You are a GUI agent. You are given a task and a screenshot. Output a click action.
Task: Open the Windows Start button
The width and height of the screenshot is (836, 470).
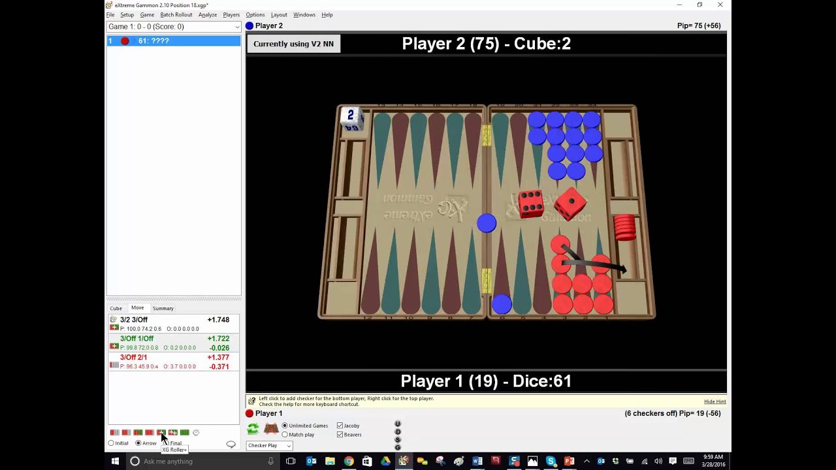(x=115, y=461)
